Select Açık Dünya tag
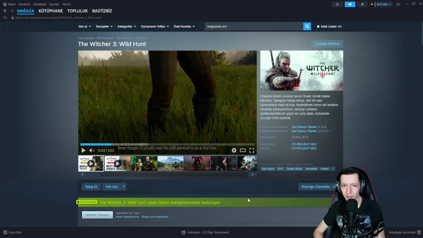The image size is (423, 238). [x=268, y=169]
